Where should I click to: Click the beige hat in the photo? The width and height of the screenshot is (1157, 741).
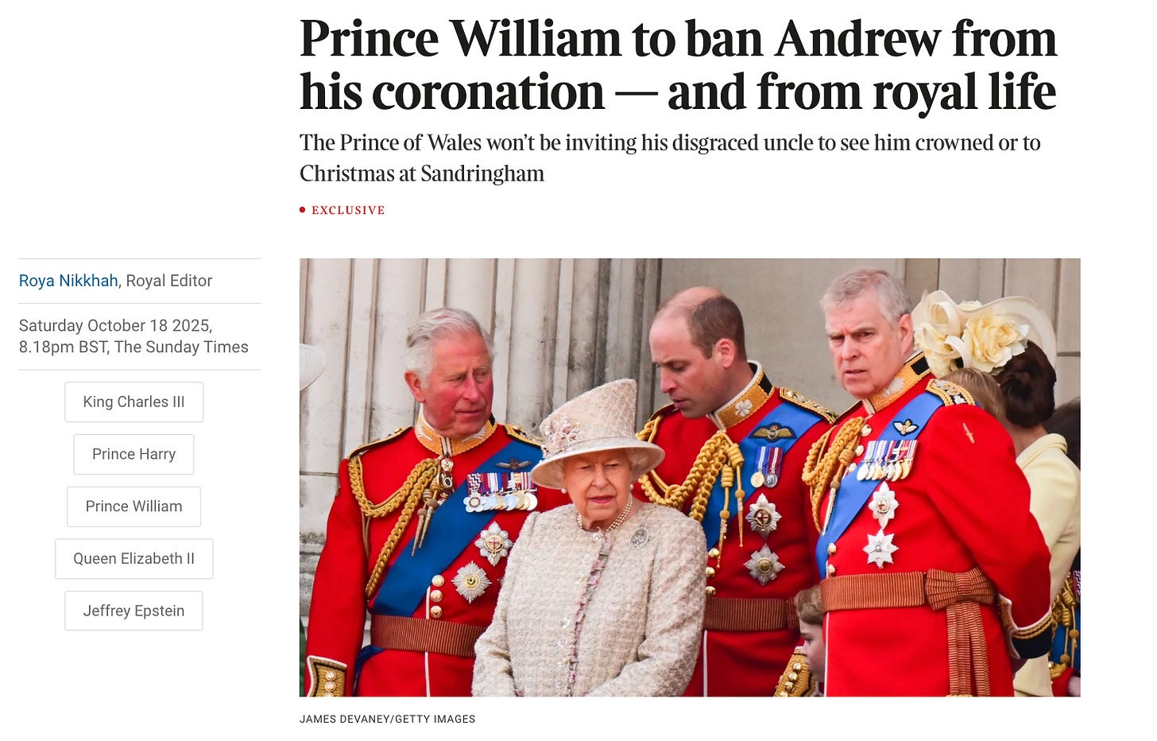595,433
